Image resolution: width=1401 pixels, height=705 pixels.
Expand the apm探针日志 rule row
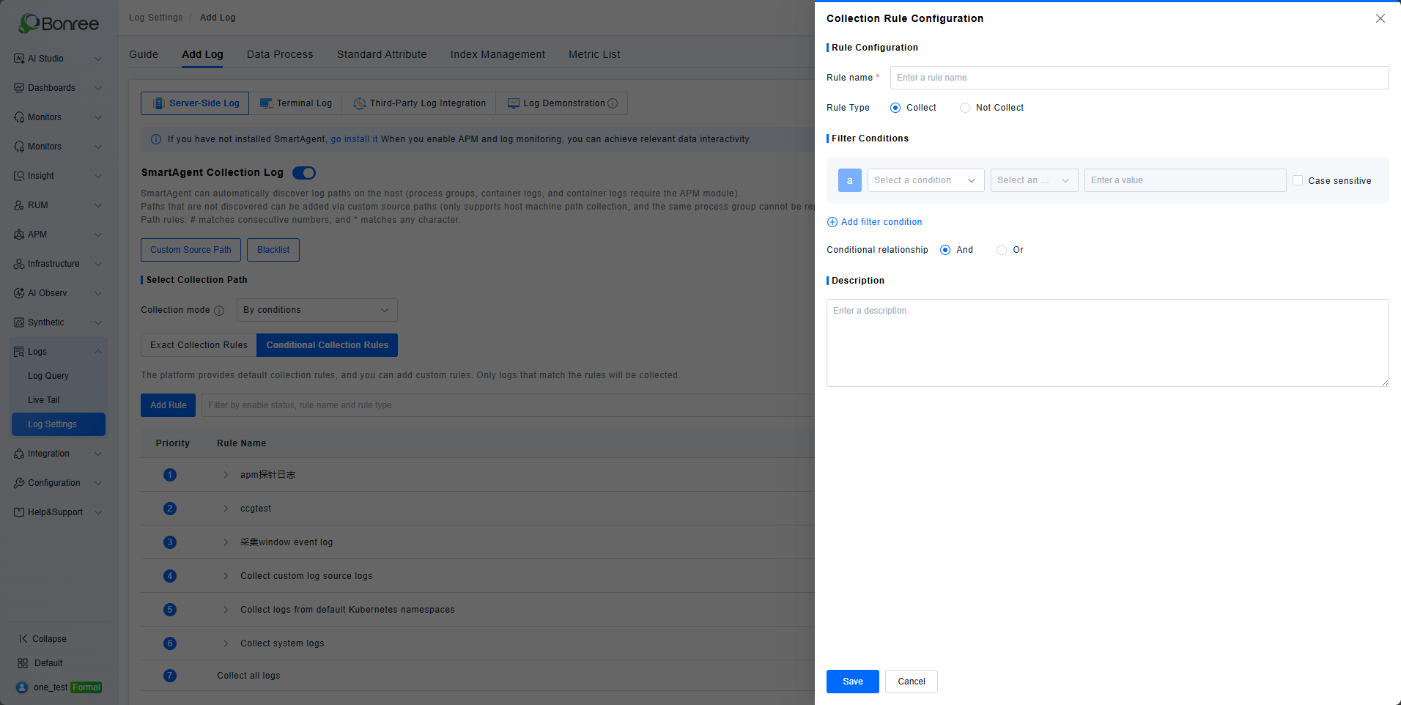226,475
